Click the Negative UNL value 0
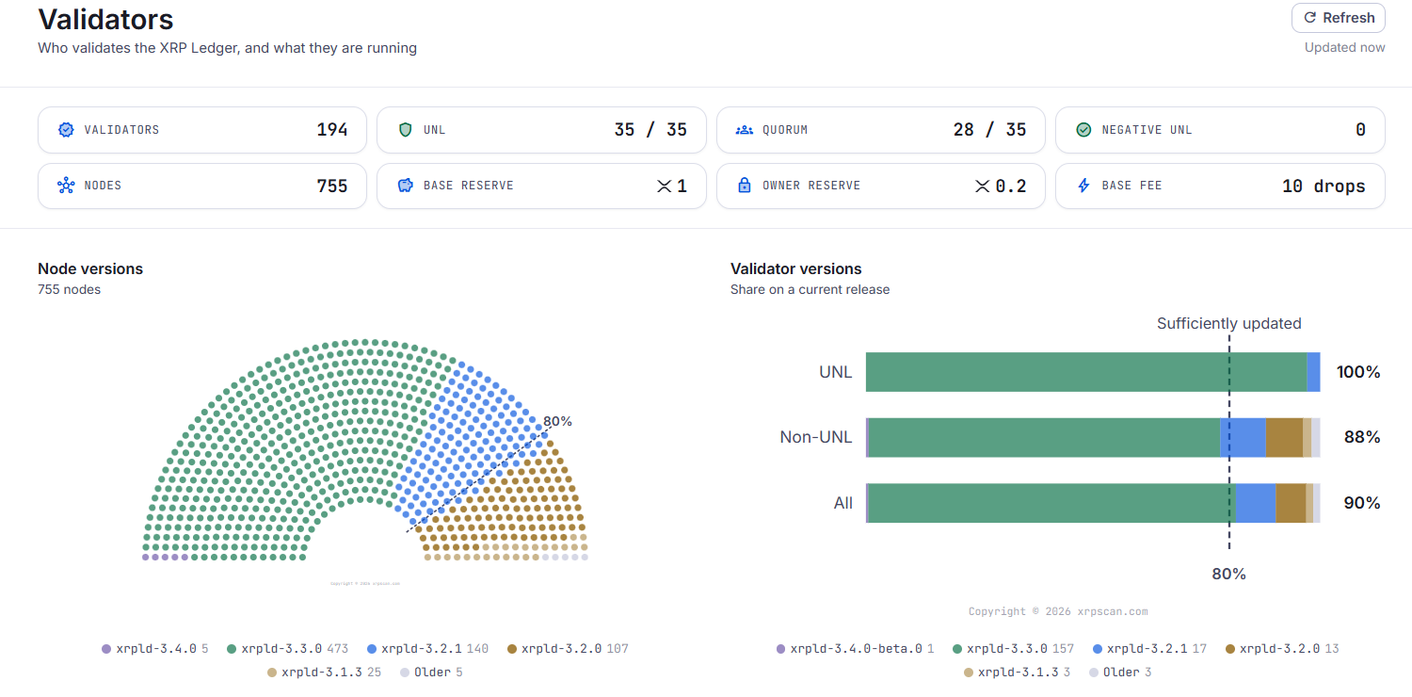 (1360, 130)
